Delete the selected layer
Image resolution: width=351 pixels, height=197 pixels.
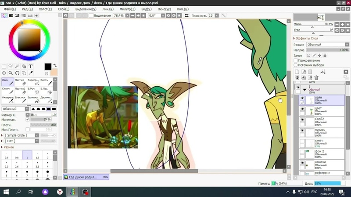coord(316,78)
